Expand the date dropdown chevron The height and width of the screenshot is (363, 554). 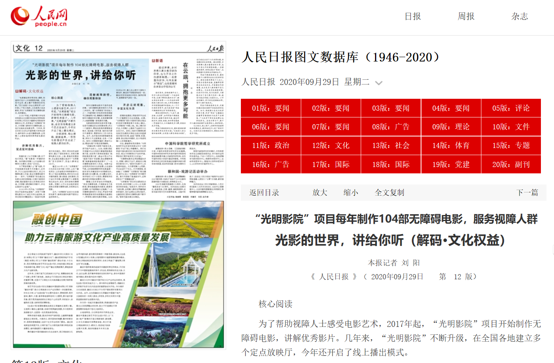379,83
